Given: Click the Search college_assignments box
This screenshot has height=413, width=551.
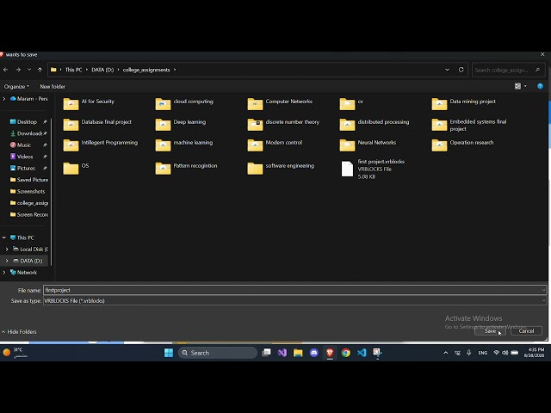Looking at the screenshot, I should click(508, 70).
